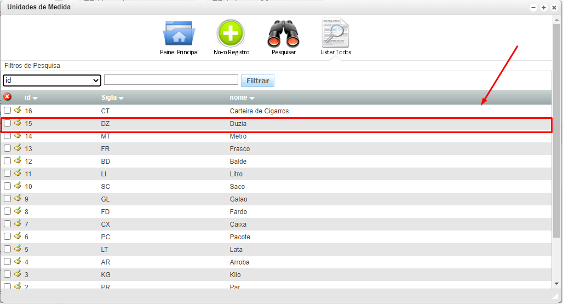Click Listar Todos document icon

pyautogui.click(x=335, y=34)
